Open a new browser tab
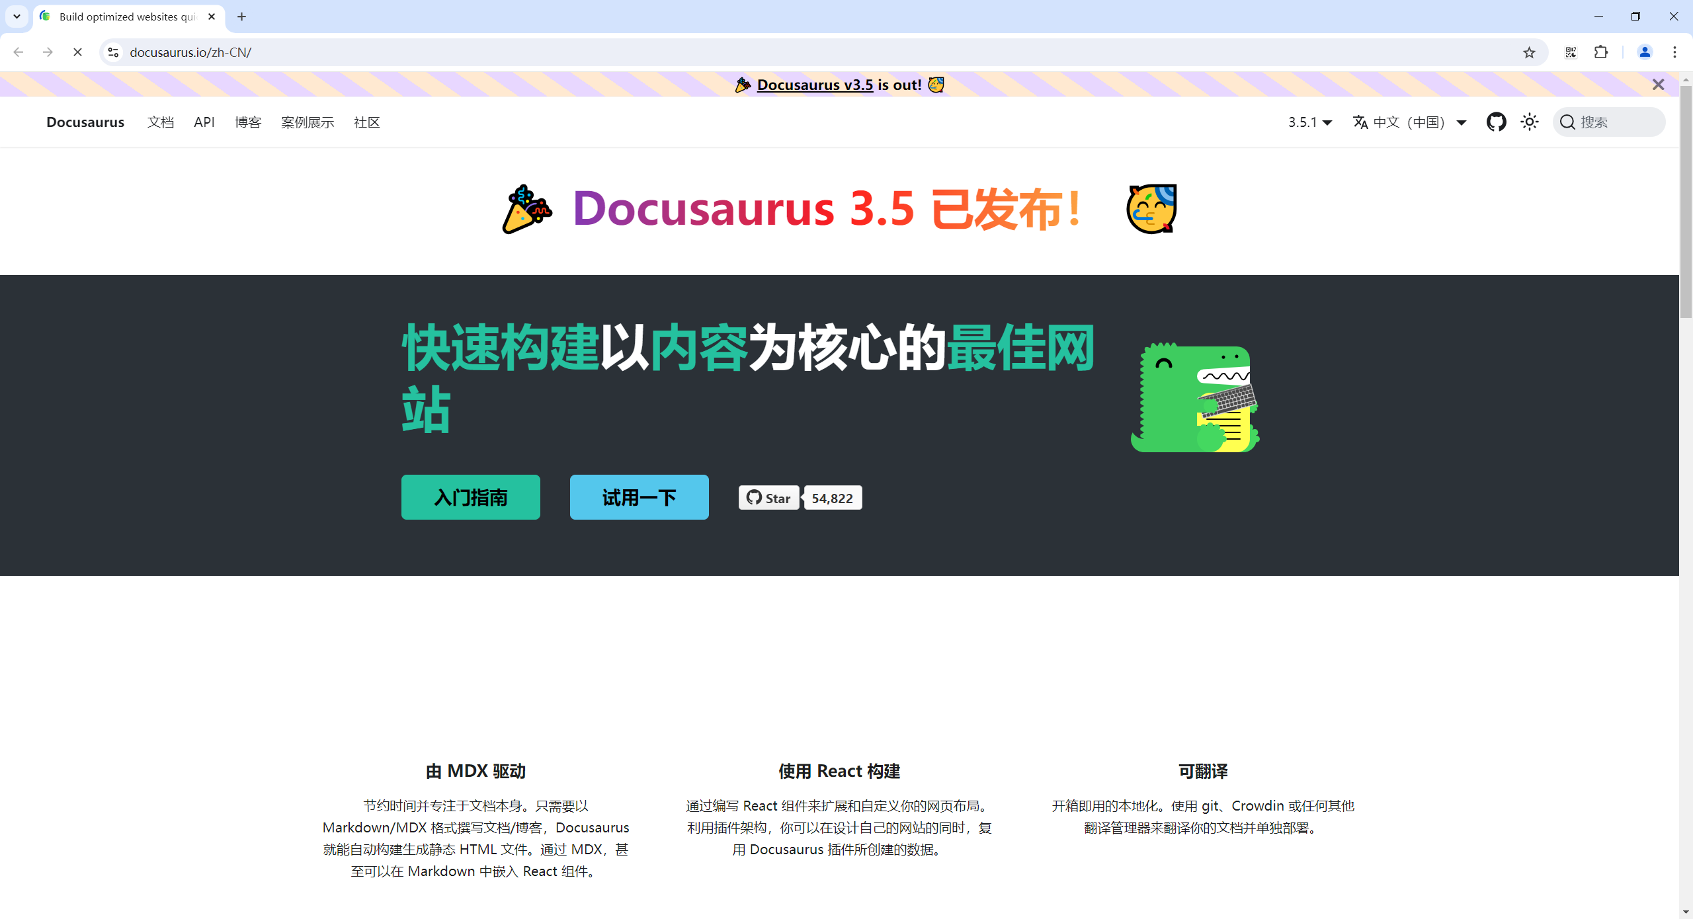 click(242, 17)
